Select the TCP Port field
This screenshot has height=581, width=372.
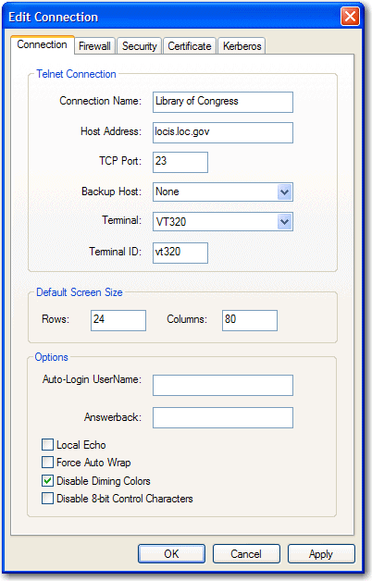tap(180, 162)
